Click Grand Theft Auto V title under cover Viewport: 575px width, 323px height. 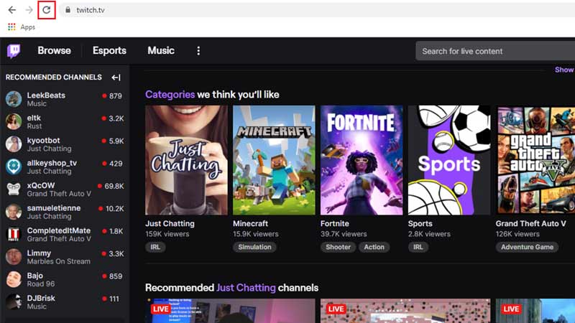tap(530, 223)
